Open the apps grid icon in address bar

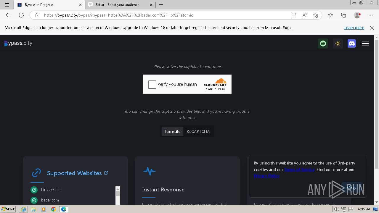coord(294,15)
